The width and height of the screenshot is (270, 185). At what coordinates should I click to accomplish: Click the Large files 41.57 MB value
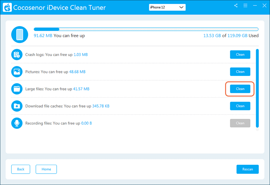(x=81, y=89)
